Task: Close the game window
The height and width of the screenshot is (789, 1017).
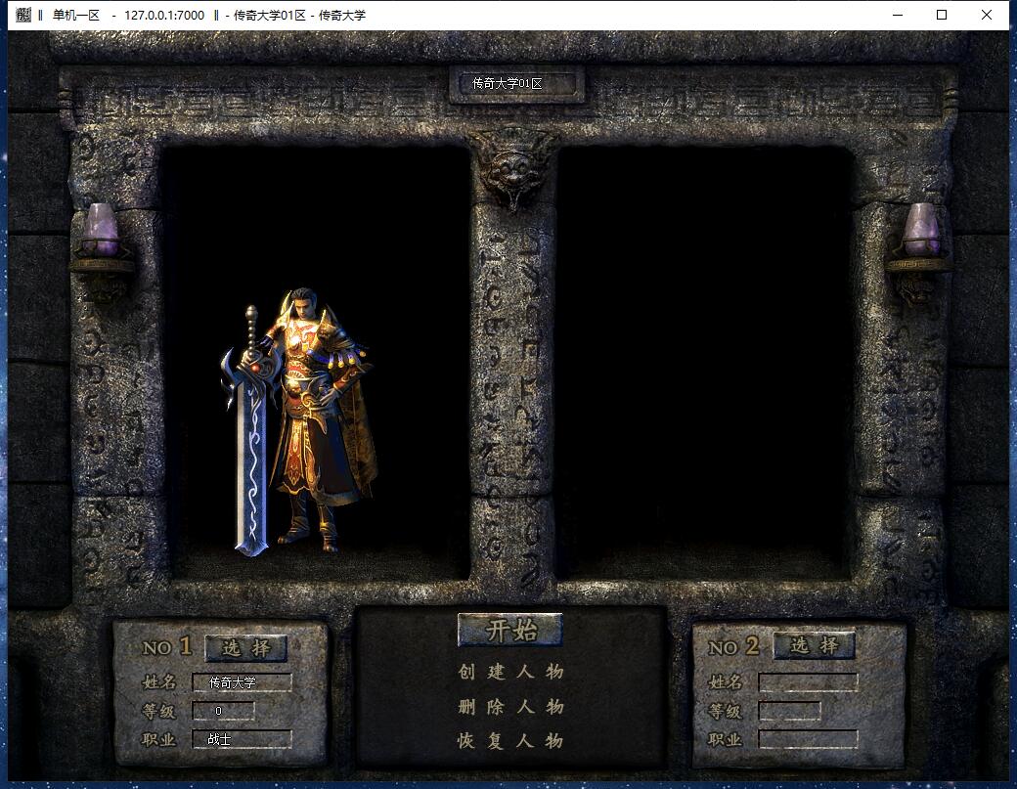Action: point(987,15)
